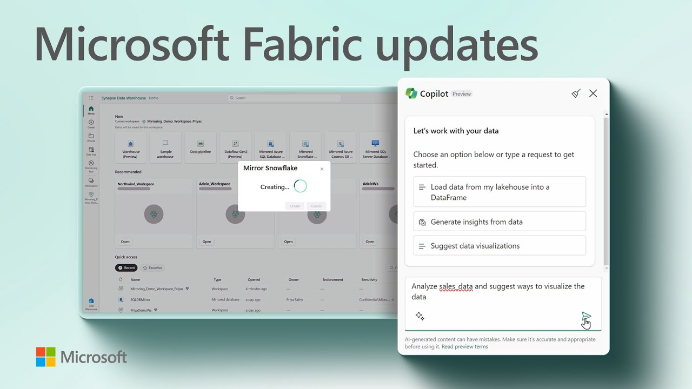Click owner Priya Sathy in SQLDBMirror row
This screenshot has height=389, width=692.
(x=295, y=299)
